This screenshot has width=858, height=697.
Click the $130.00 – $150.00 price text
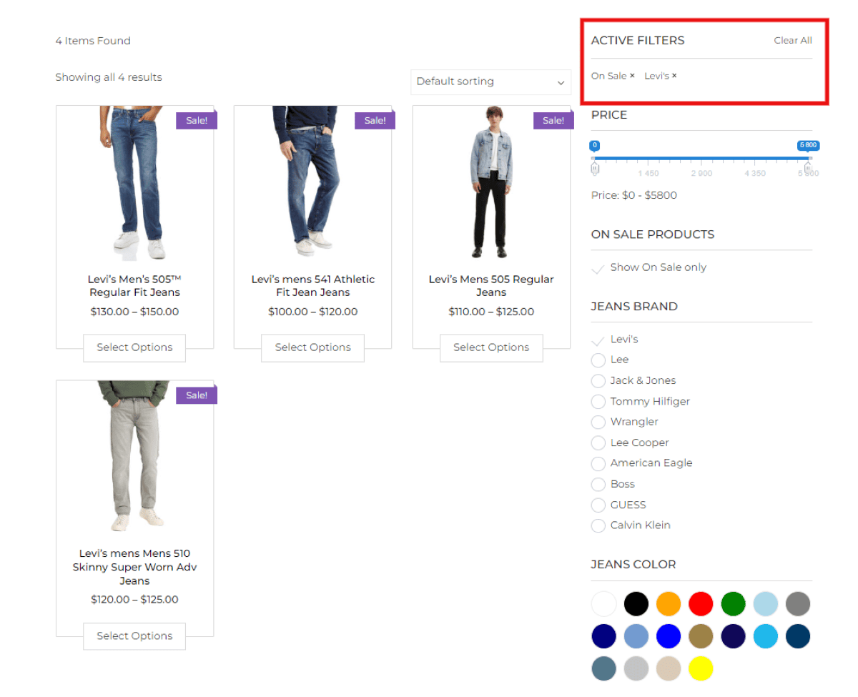134,312
